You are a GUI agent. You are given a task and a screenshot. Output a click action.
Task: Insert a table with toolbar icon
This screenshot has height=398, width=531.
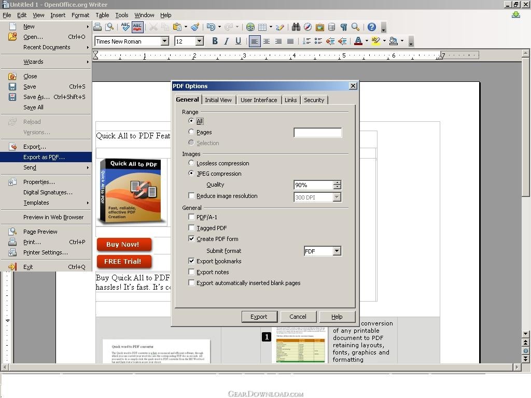point(262,27)
